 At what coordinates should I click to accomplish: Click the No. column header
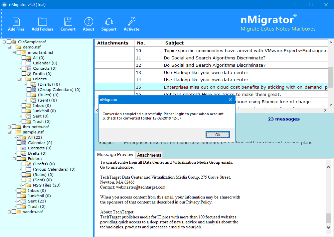pyautogui.click(x=149, y=43)
